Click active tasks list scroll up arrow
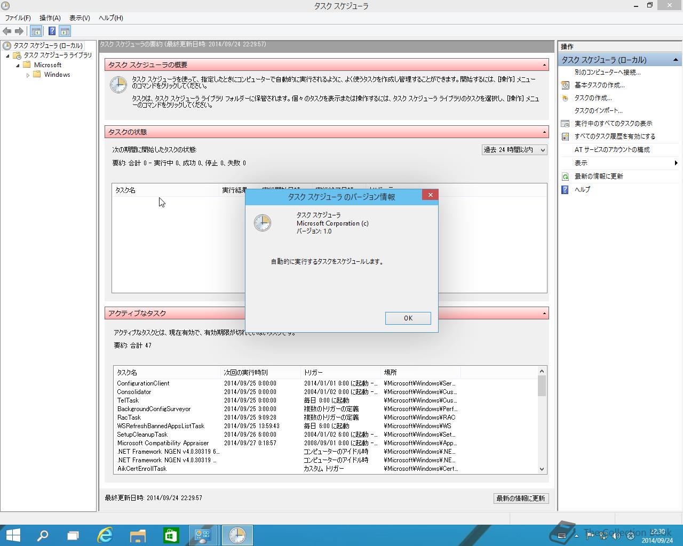Viewport: 683px width, 546px height. click(x=542, y=371)
